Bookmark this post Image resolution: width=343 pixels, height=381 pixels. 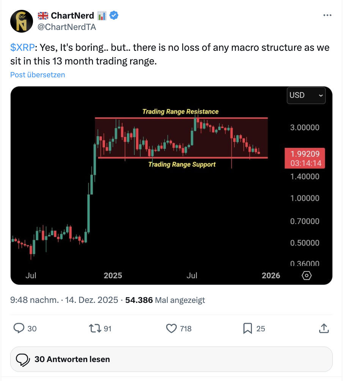pyautogui.click(x=247, y=328)
